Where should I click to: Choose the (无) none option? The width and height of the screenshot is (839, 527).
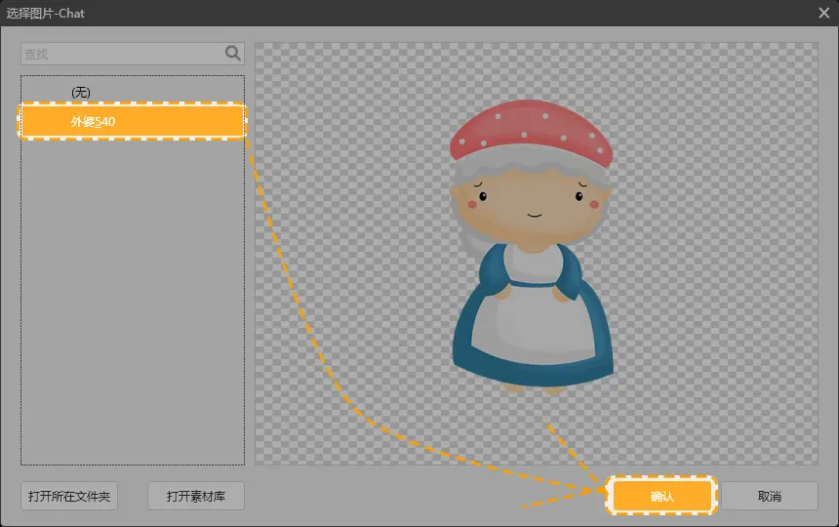pos(81,92)
